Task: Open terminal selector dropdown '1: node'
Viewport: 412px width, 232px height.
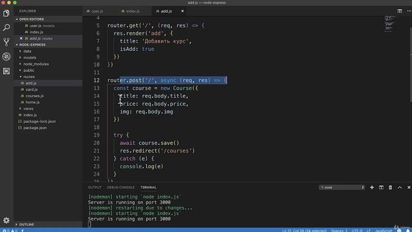Action: click(342, 188)
